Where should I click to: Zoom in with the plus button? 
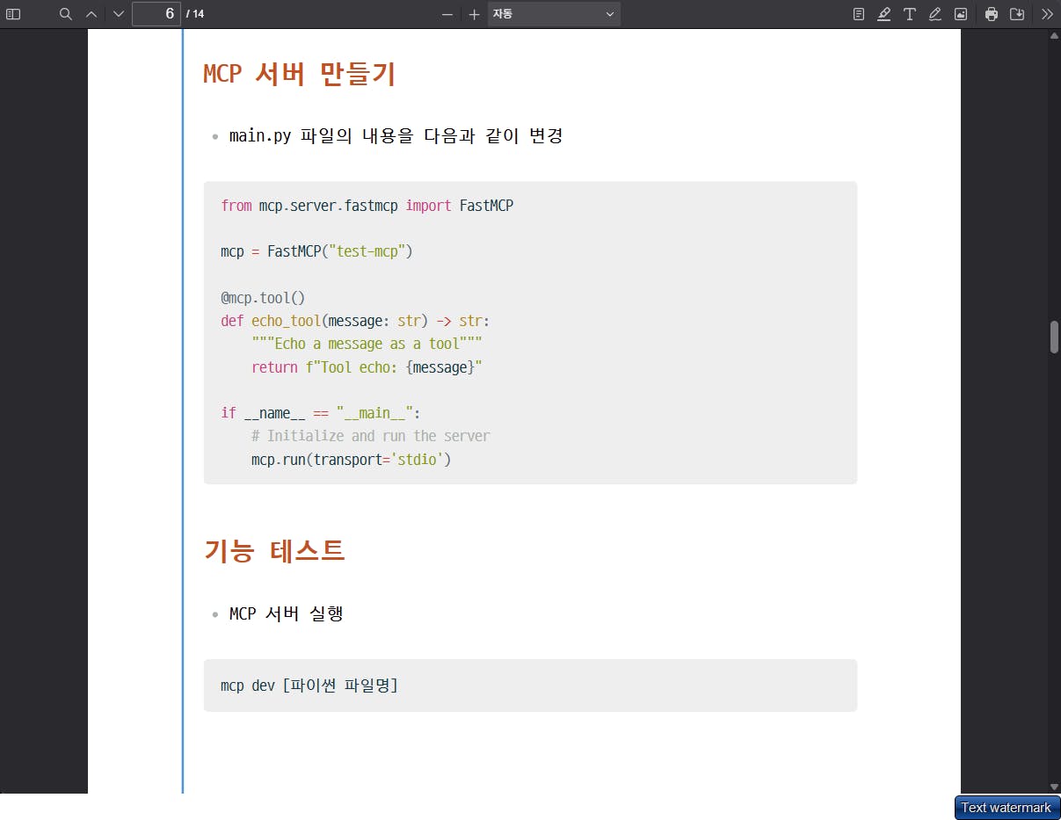pyautogui.click(x=474, y=14)
